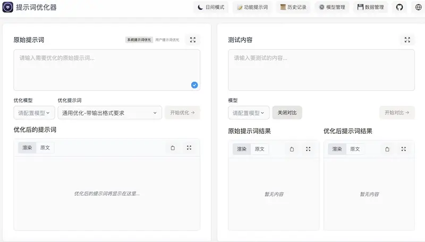Toggle 日间模式 day mode

211,7
